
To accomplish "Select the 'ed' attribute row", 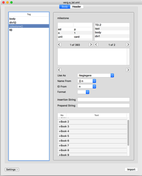I will 75,29.
